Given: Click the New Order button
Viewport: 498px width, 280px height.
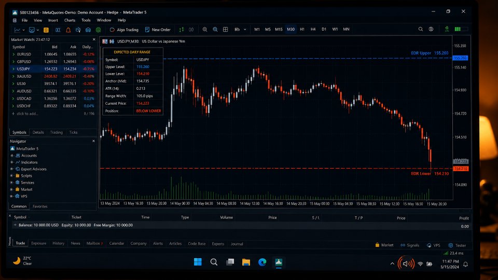Looking at the screenshot, I should [x=158, y=30].
